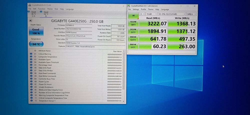Open the Theme menu in CrystalDiskInfo
The height and width of the screenshot is (115, 250).
coord(50,9)
